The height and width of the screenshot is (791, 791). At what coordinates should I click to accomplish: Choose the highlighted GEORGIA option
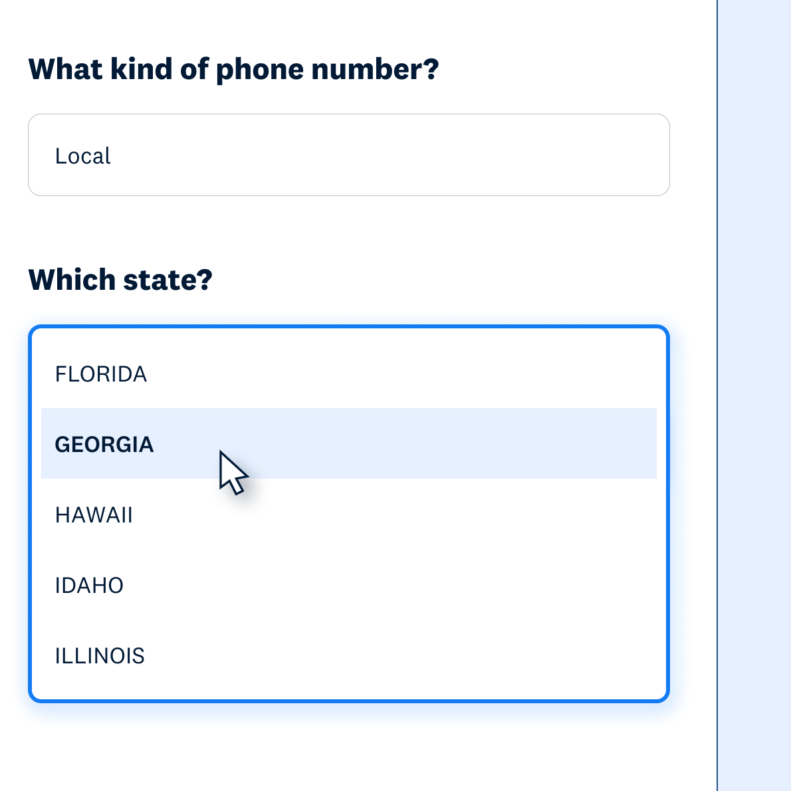coord(104,444)
